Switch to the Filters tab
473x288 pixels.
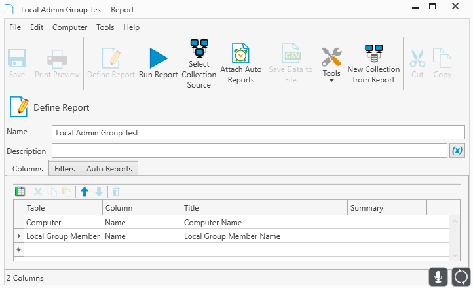64,169
